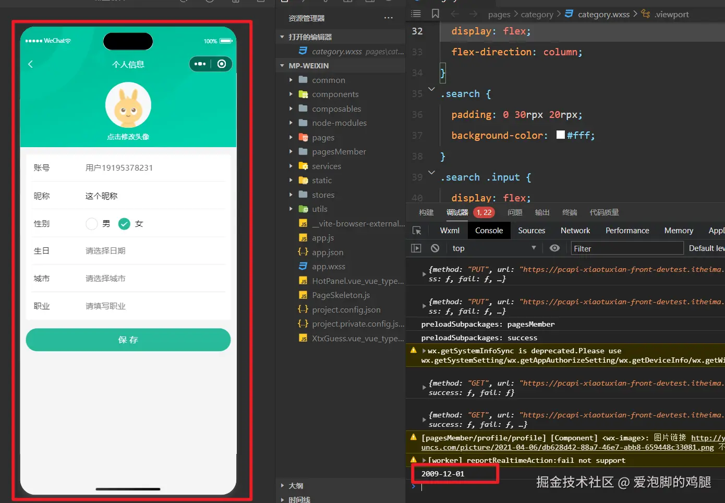This screenshot has height=503, width=725.
Task: Navigate back with editor left arrow
Action: (455, 14)
